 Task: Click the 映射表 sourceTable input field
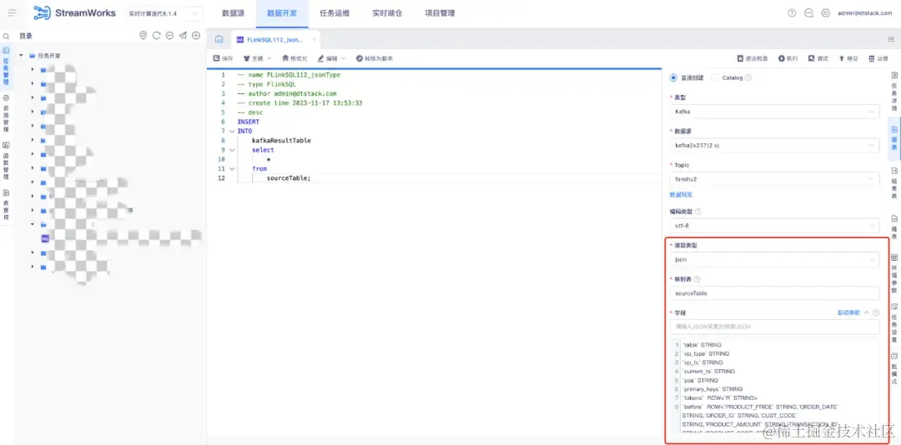point(774,293)
